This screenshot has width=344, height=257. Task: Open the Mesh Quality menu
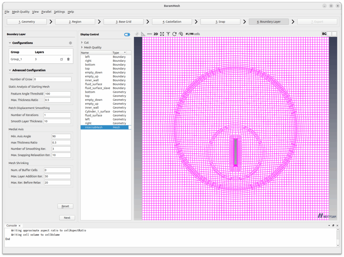pos(20,12)
